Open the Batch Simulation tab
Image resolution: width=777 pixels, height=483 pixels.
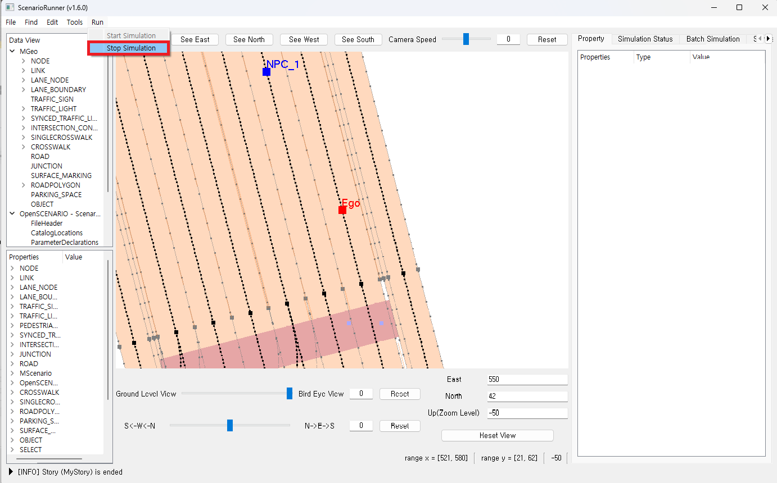(x=712, y=39)
